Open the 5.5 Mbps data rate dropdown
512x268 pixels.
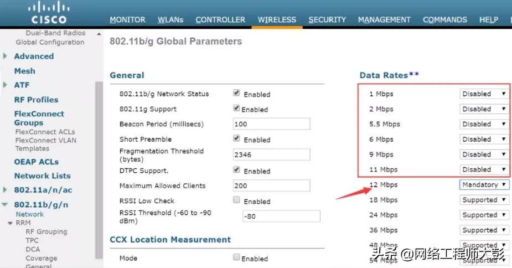pos(484,124)
